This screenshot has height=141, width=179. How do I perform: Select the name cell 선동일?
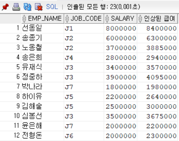click(x=43, y=28)
